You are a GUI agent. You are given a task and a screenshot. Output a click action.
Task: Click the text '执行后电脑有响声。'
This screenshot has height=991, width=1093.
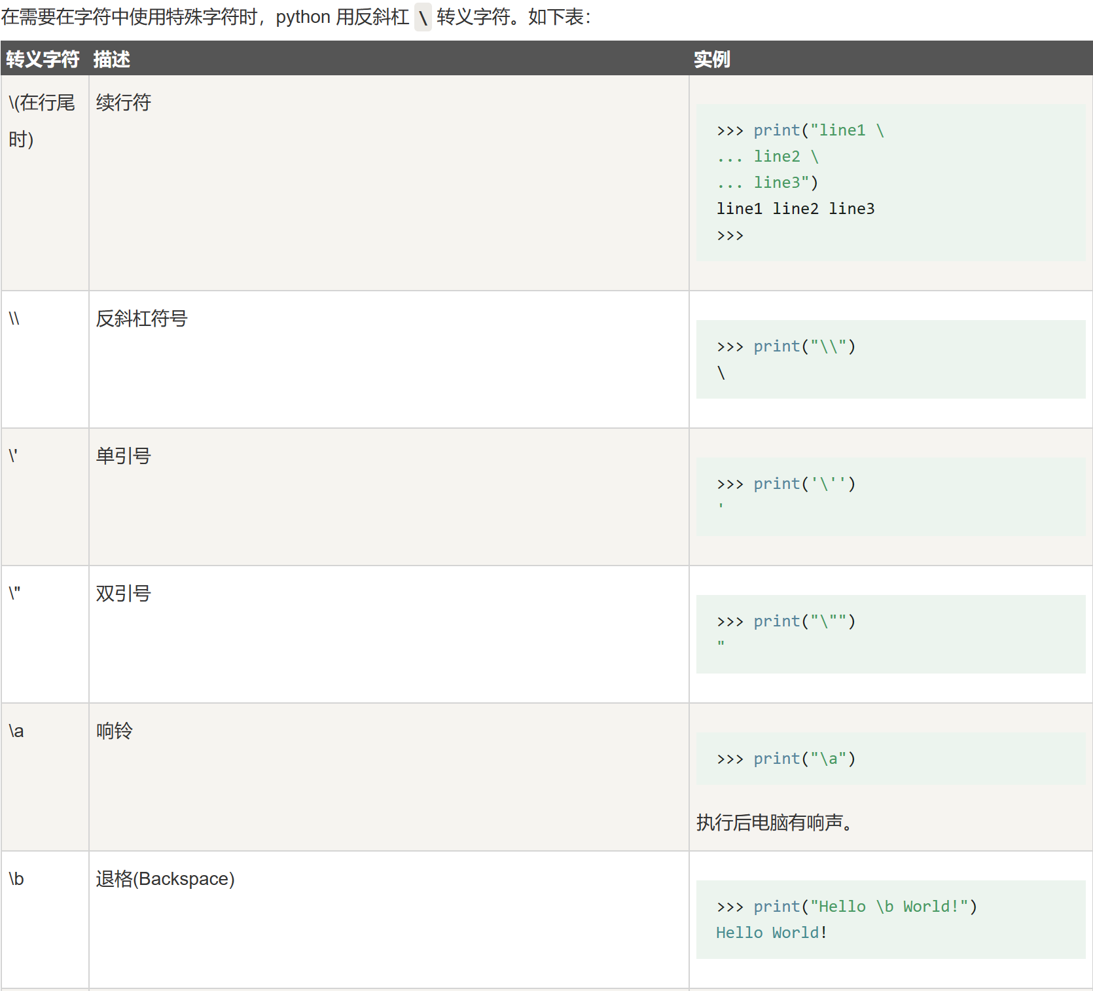point(774,822)
